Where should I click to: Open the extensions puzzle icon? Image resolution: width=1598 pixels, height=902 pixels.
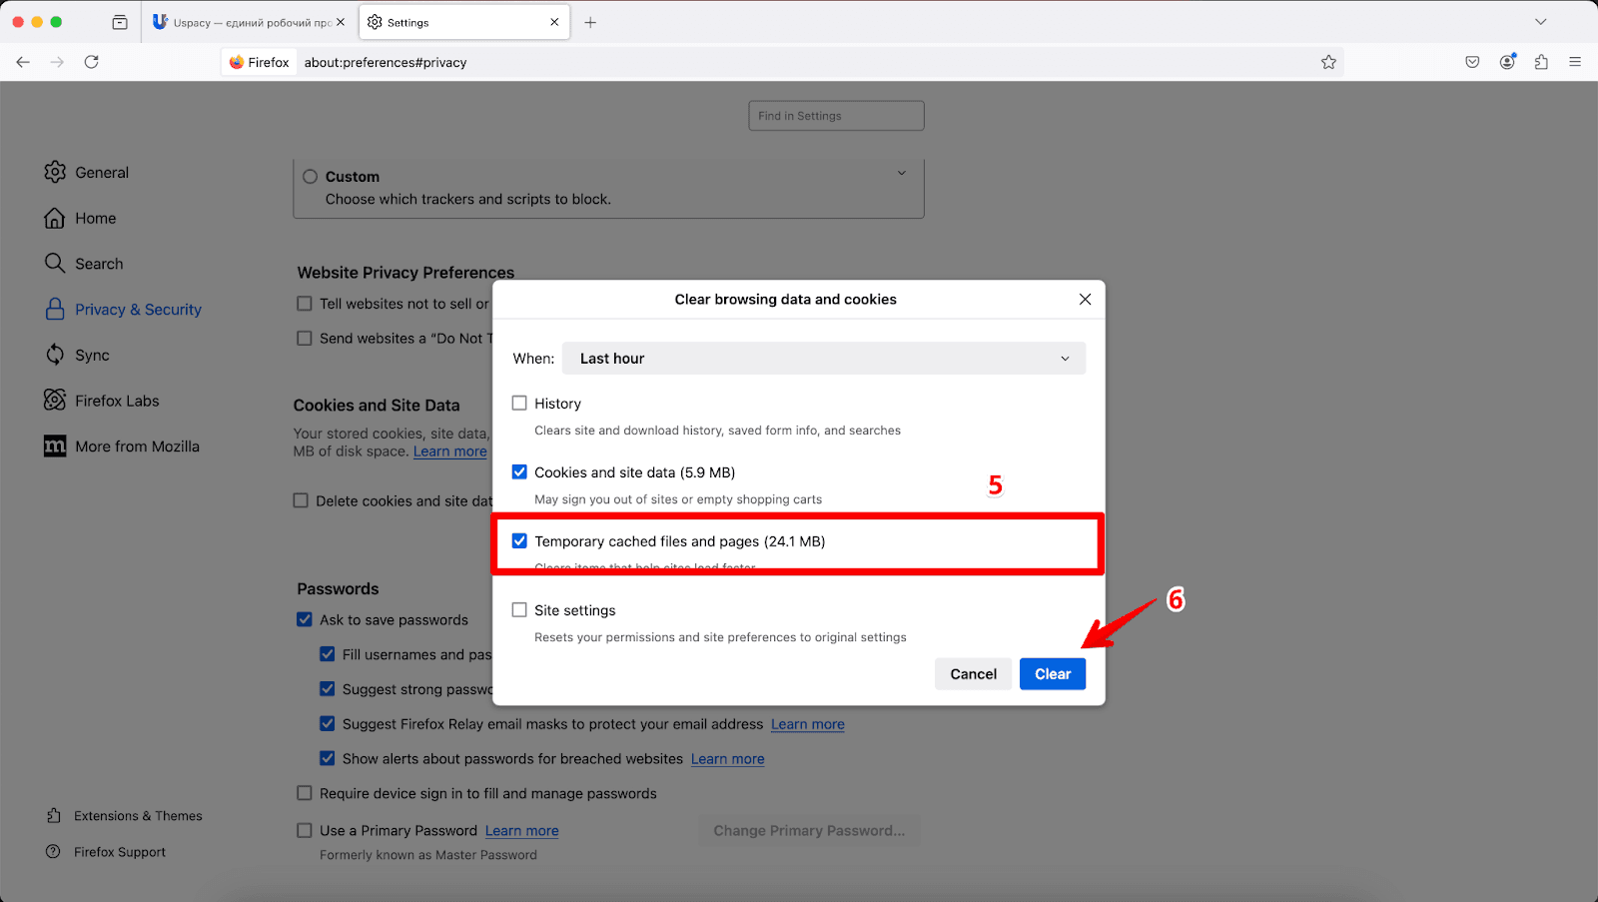coord(1541,62)
